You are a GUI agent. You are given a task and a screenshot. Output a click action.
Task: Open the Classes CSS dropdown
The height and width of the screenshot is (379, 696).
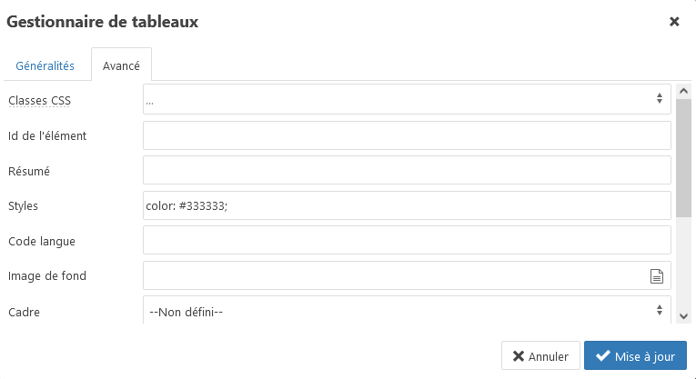point(407,100)
